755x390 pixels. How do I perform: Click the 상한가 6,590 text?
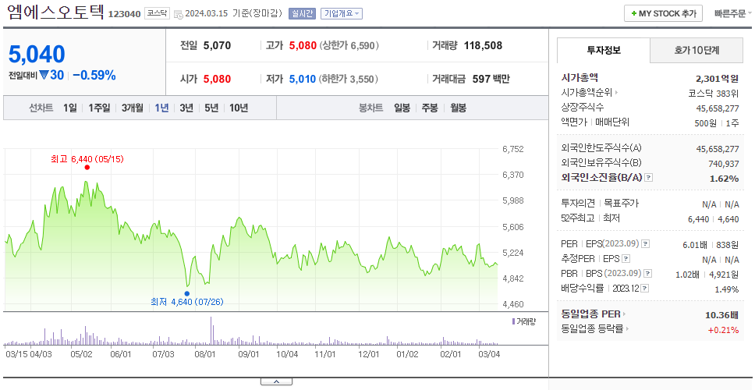(x=349, y=46)
